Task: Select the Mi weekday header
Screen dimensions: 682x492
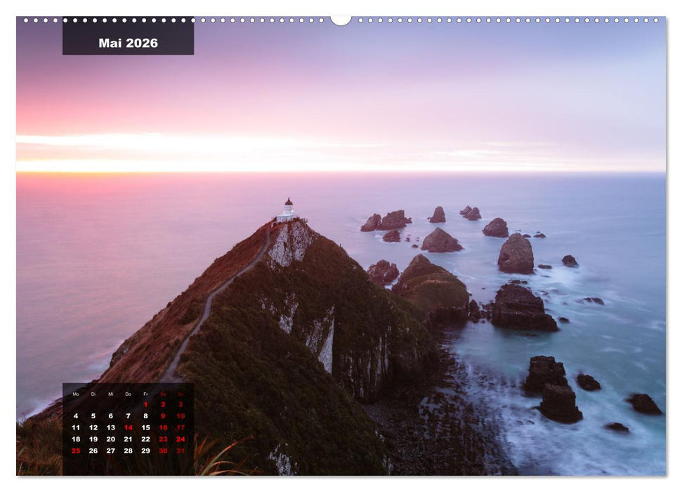Action: [111, 394]
